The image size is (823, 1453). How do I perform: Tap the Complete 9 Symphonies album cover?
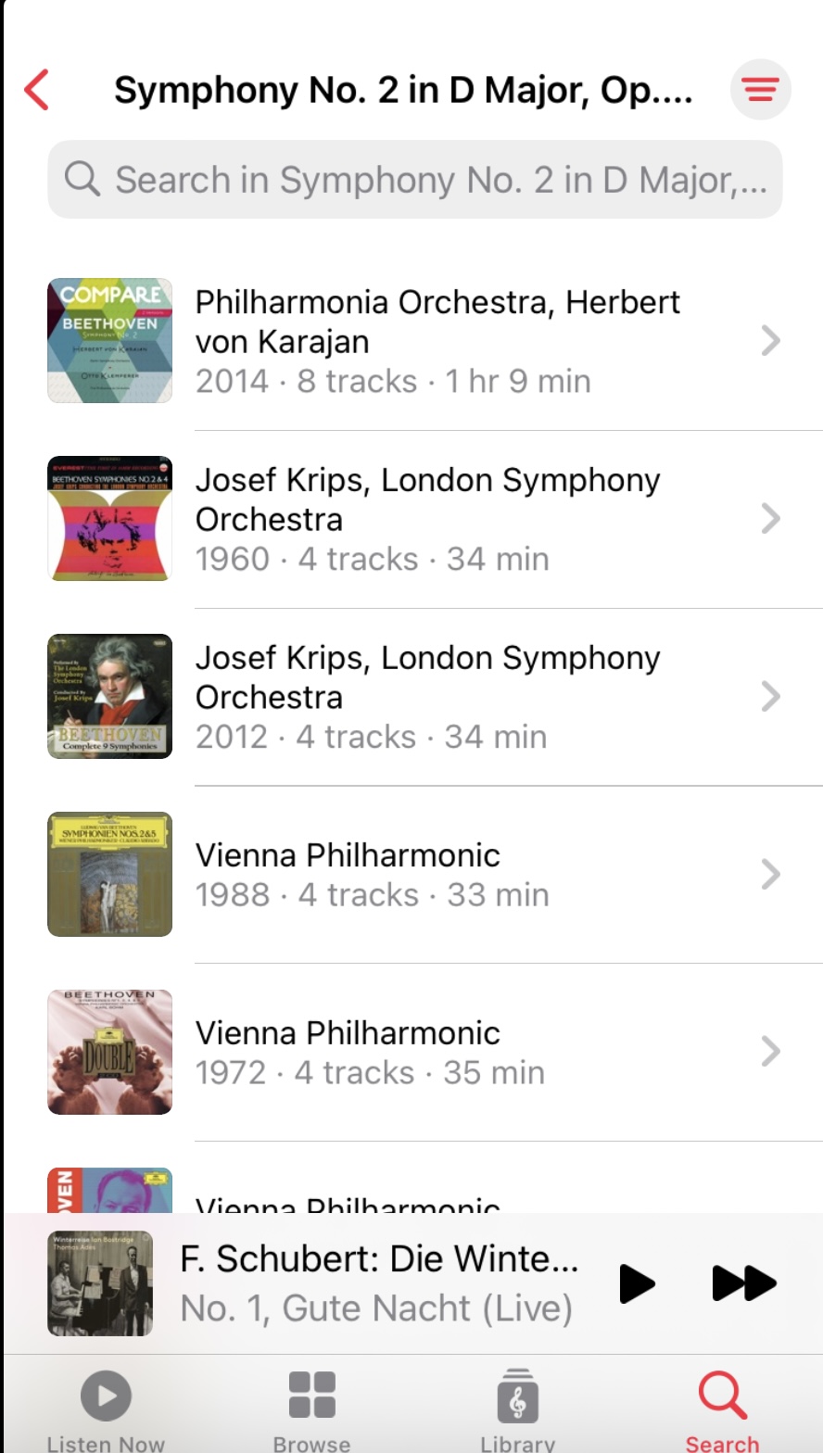pos(109,696)
